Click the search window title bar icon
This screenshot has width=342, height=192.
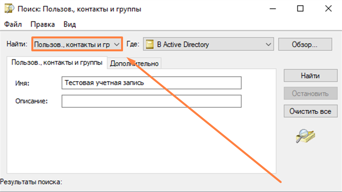pos(9,9)
